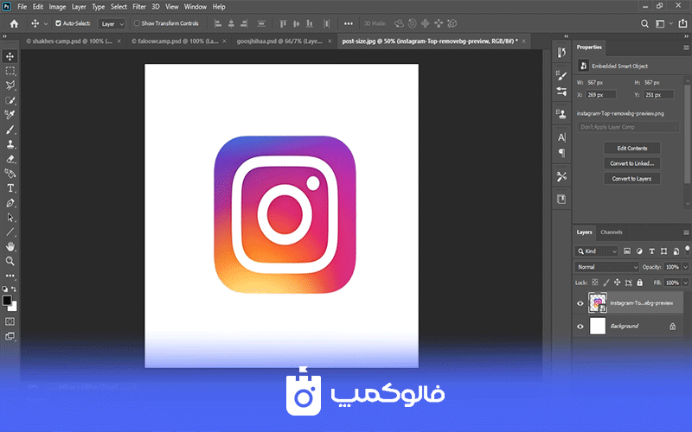692x432 pixels.
Task: Toggle the Auto-Select checkbox
Action: 58,23
